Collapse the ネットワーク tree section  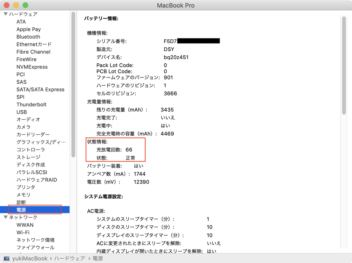coord(6,218)
